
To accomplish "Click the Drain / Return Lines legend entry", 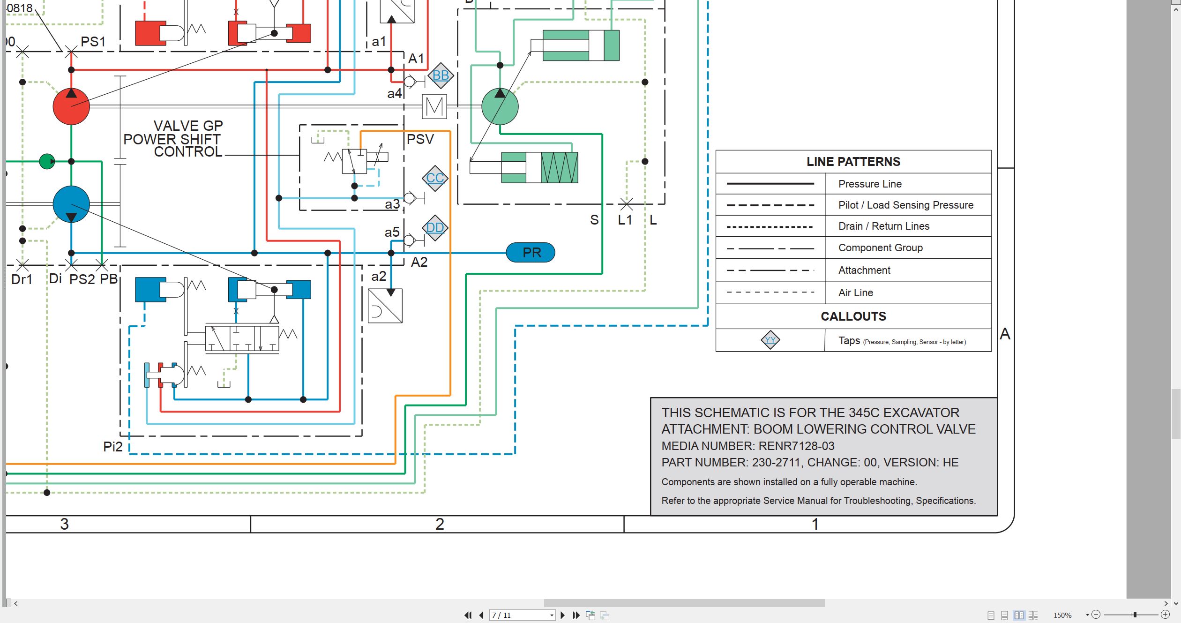I will click(884, 226).
